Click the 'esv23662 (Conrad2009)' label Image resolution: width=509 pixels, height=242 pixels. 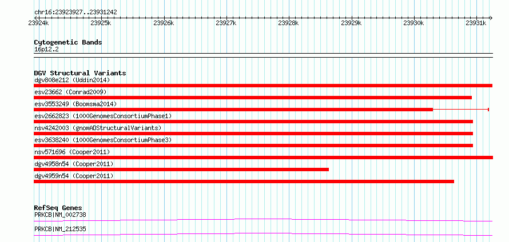70,92
